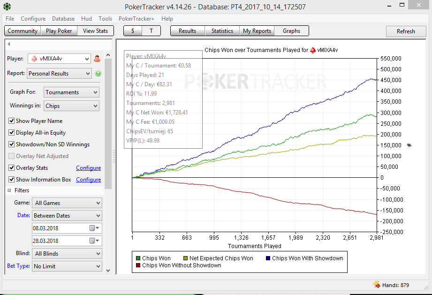This screenshot has height=295, width=432.
Task: Open the Report dropdown Personal Results
Action: click(59, 74)
